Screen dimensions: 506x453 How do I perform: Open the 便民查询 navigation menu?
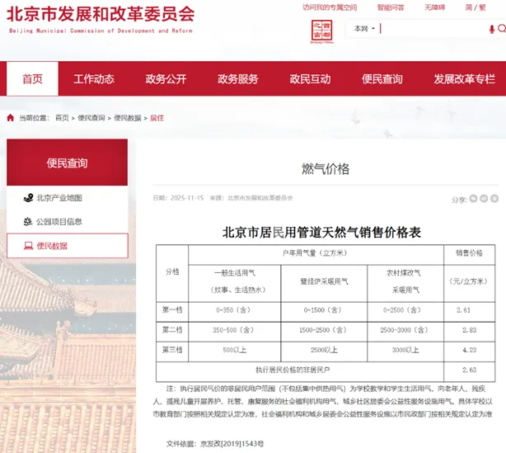click(x=382, y=79)
